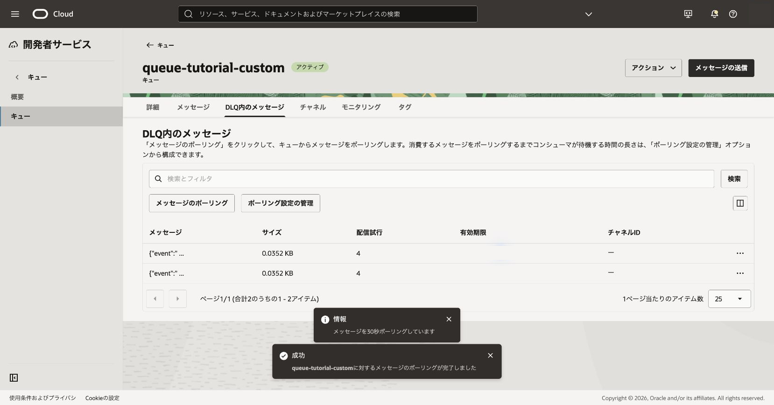This screenshot has height=405, width=774.
Task: Open the アクション dropdown
Action: click(653, 68)
